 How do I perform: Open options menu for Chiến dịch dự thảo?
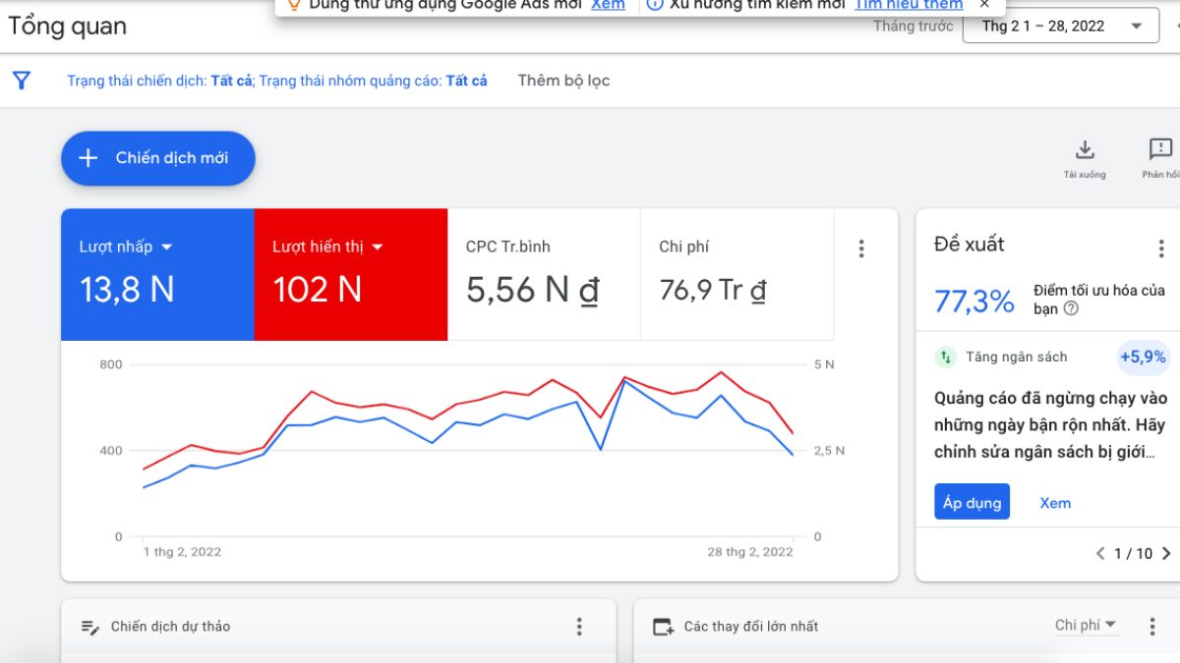579,626
